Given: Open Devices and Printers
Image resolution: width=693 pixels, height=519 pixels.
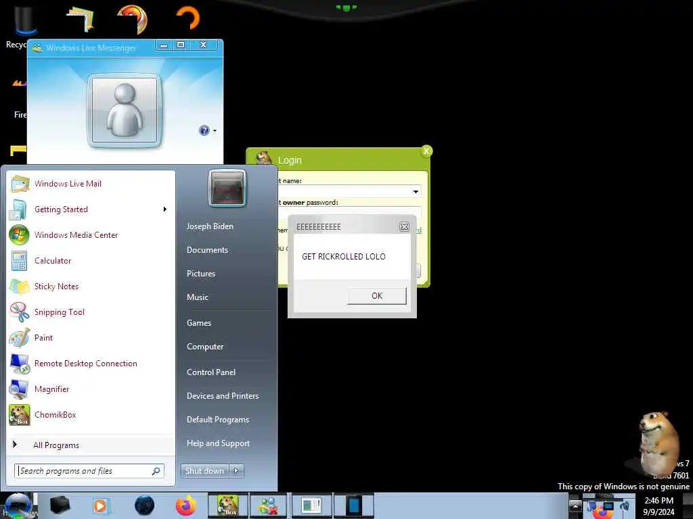Looking at the screenshot, I should pyautogui.click(x=223, y=396).
